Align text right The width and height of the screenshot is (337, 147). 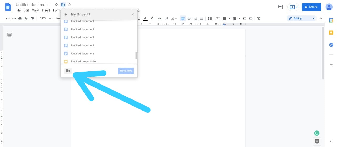point(195,18)
